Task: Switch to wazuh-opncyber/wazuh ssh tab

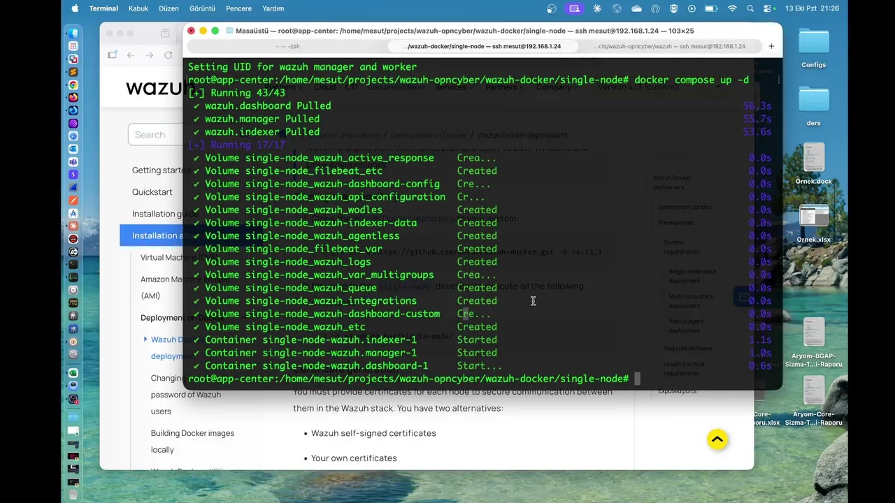Action: click(x=671, y=46)
